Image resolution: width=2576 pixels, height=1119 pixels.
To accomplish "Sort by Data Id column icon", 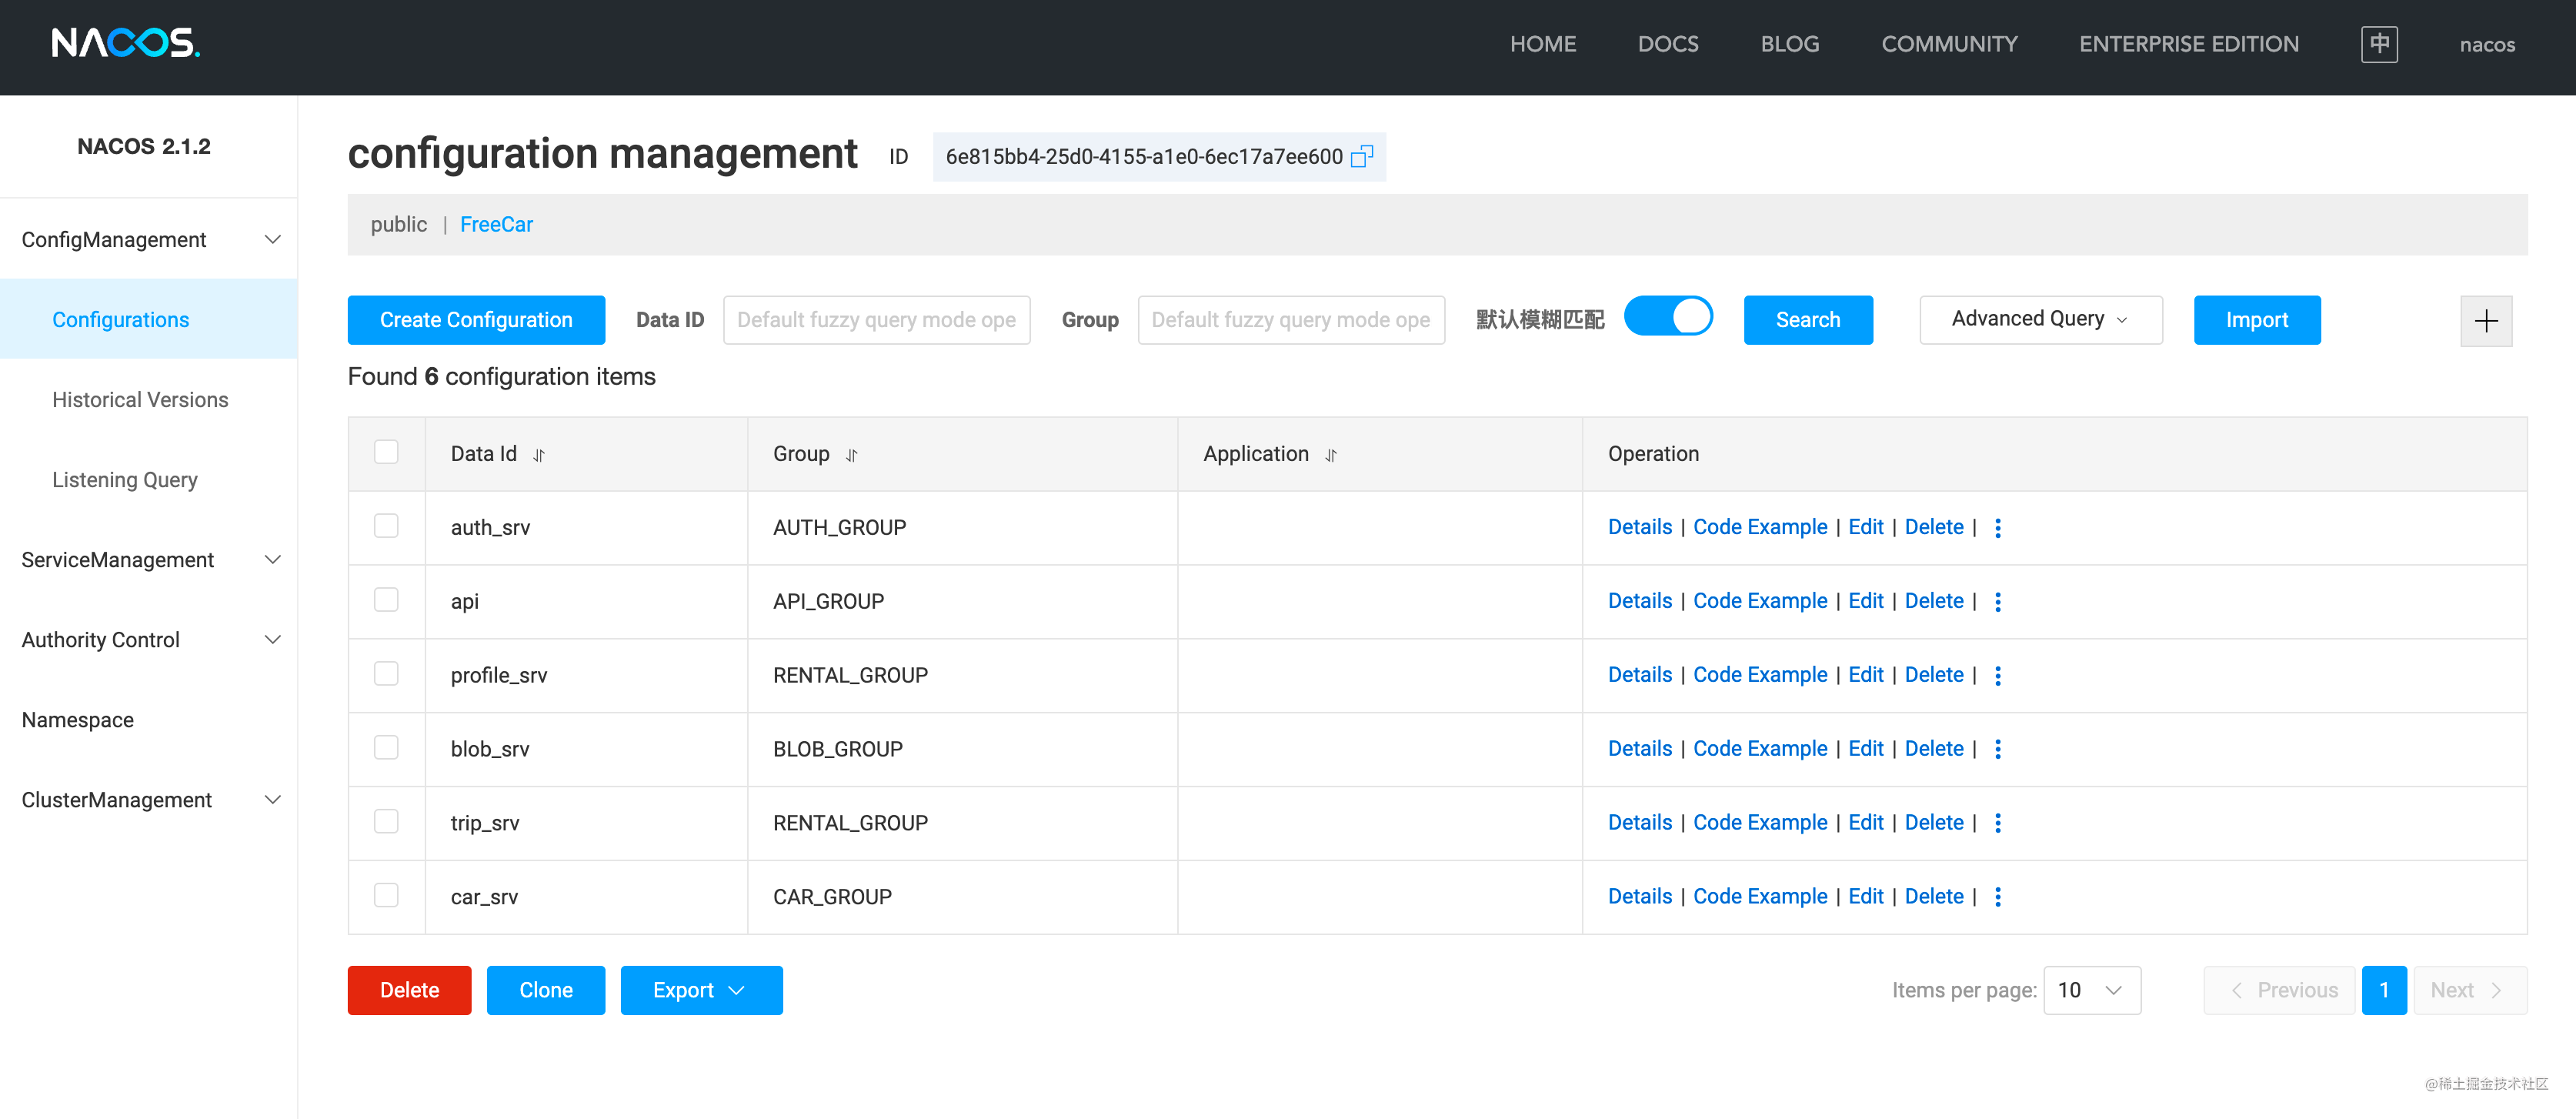I will pos(539,455).
